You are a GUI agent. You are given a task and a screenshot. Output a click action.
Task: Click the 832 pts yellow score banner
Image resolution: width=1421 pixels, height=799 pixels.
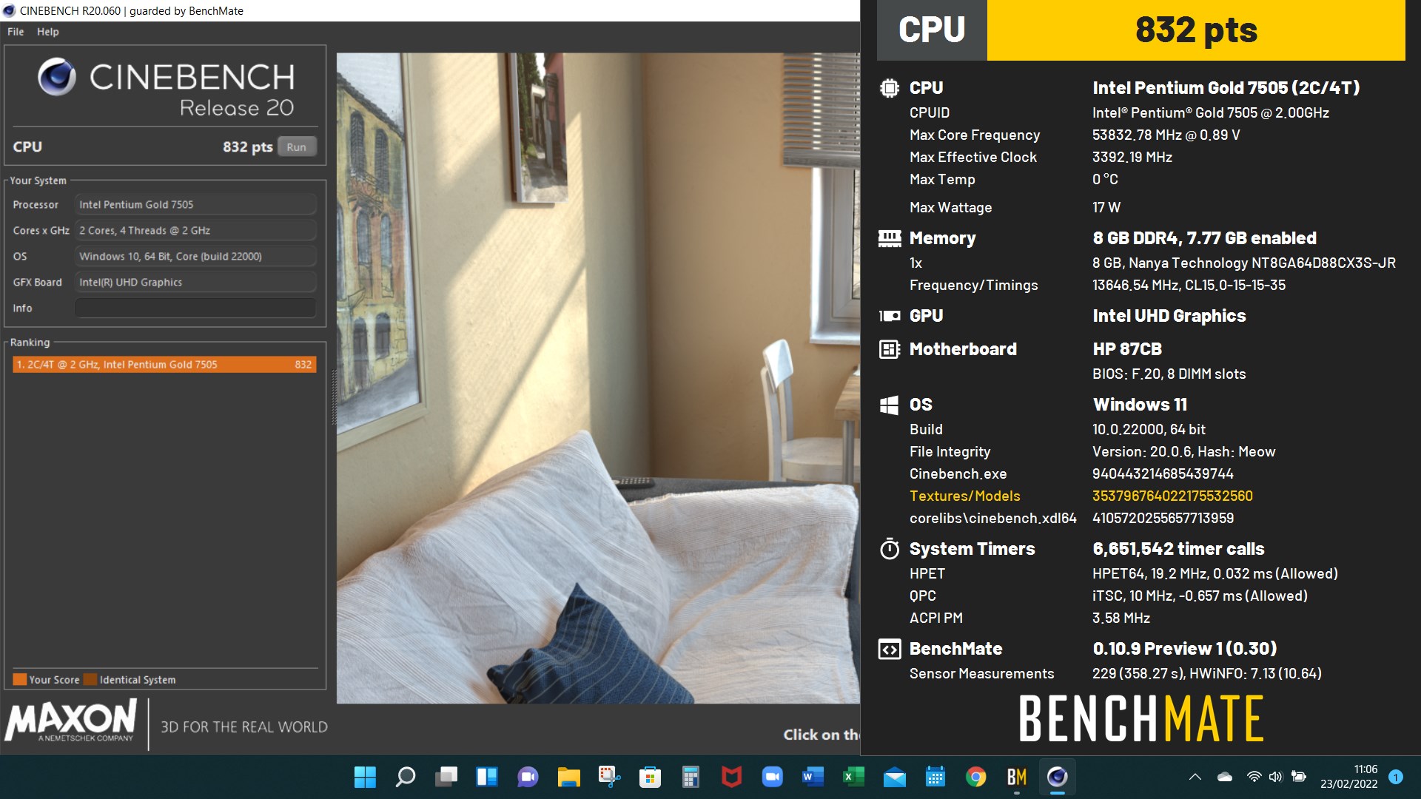[1196, 30]
